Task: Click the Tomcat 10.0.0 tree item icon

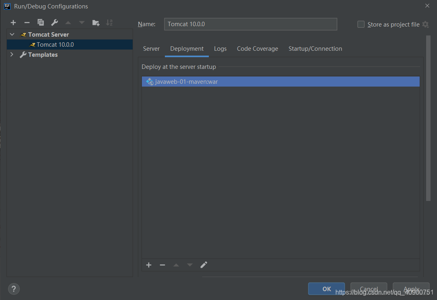Action: coord(32,45)
